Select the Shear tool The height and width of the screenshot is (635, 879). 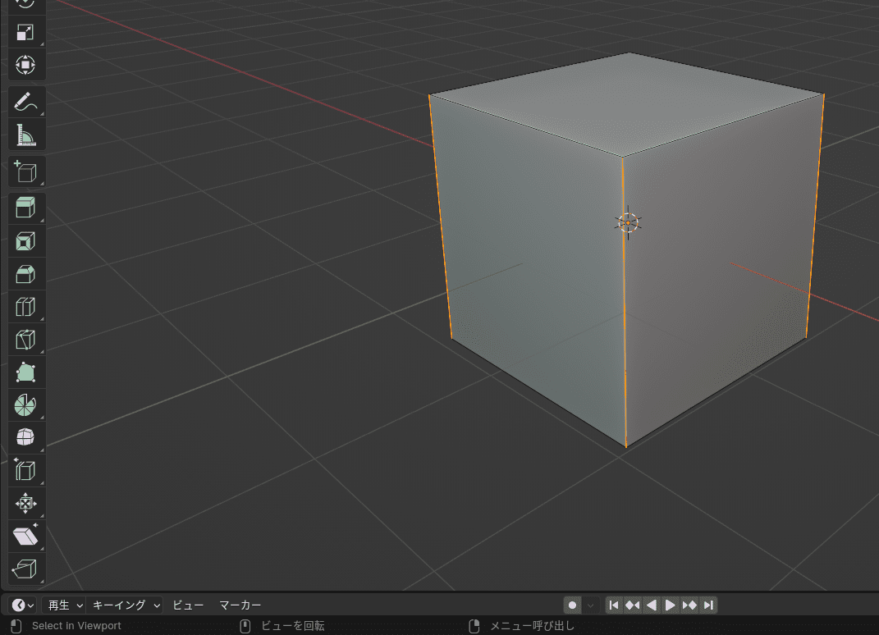coord(25,536)
